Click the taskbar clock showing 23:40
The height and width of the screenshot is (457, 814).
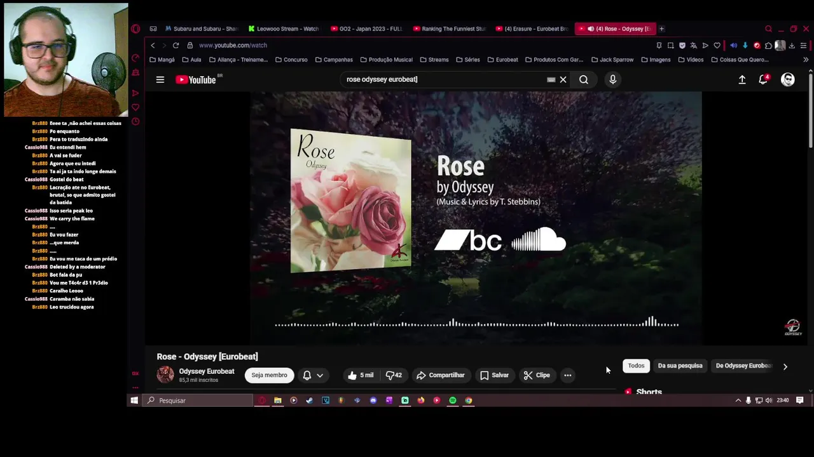[783, 401]
